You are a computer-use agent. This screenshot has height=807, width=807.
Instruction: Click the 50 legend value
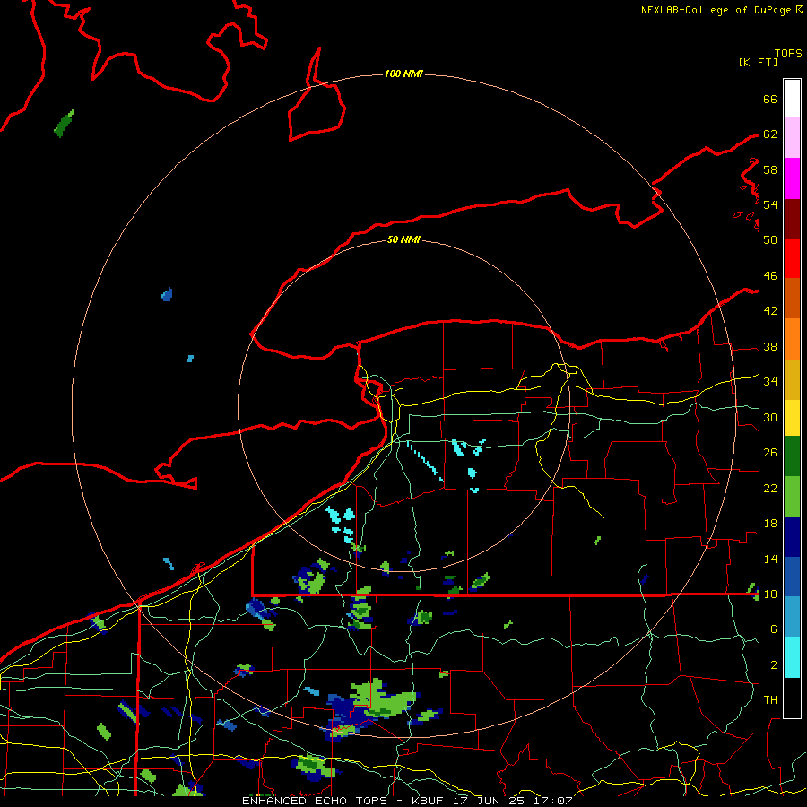coord(770,239)
